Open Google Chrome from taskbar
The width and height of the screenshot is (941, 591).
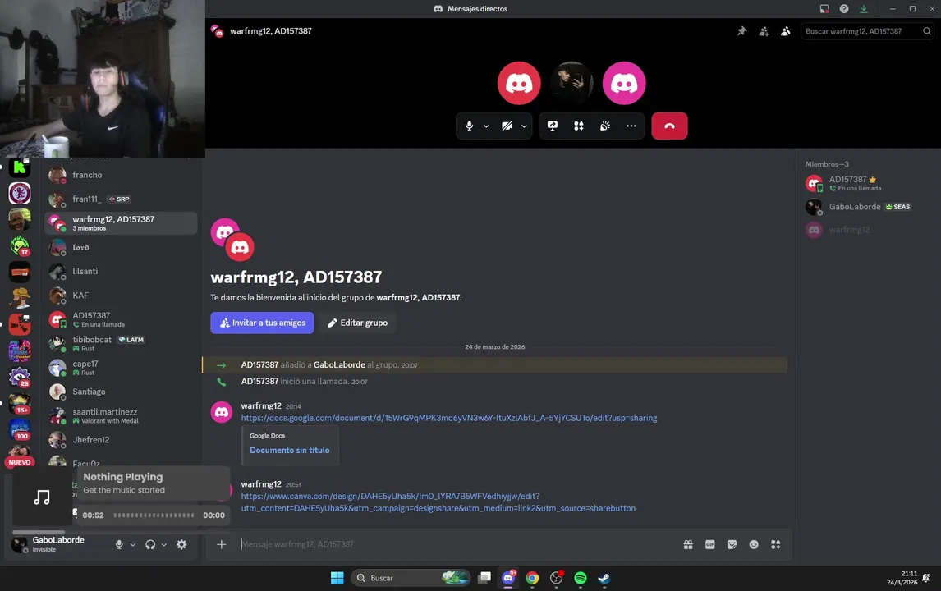532,578
